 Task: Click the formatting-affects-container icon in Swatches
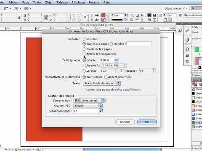[200, 84]
